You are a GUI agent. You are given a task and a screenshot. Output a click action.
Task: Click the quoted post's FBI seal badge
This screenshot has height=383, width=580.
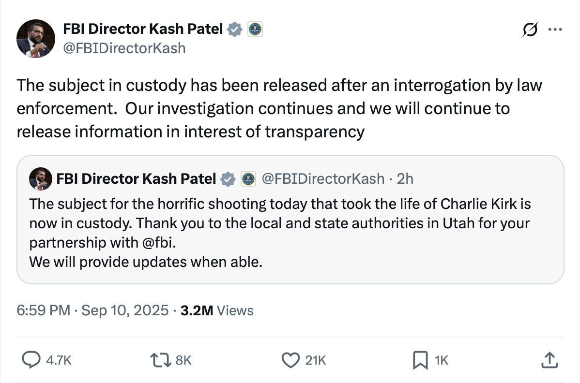coord(248,179)
